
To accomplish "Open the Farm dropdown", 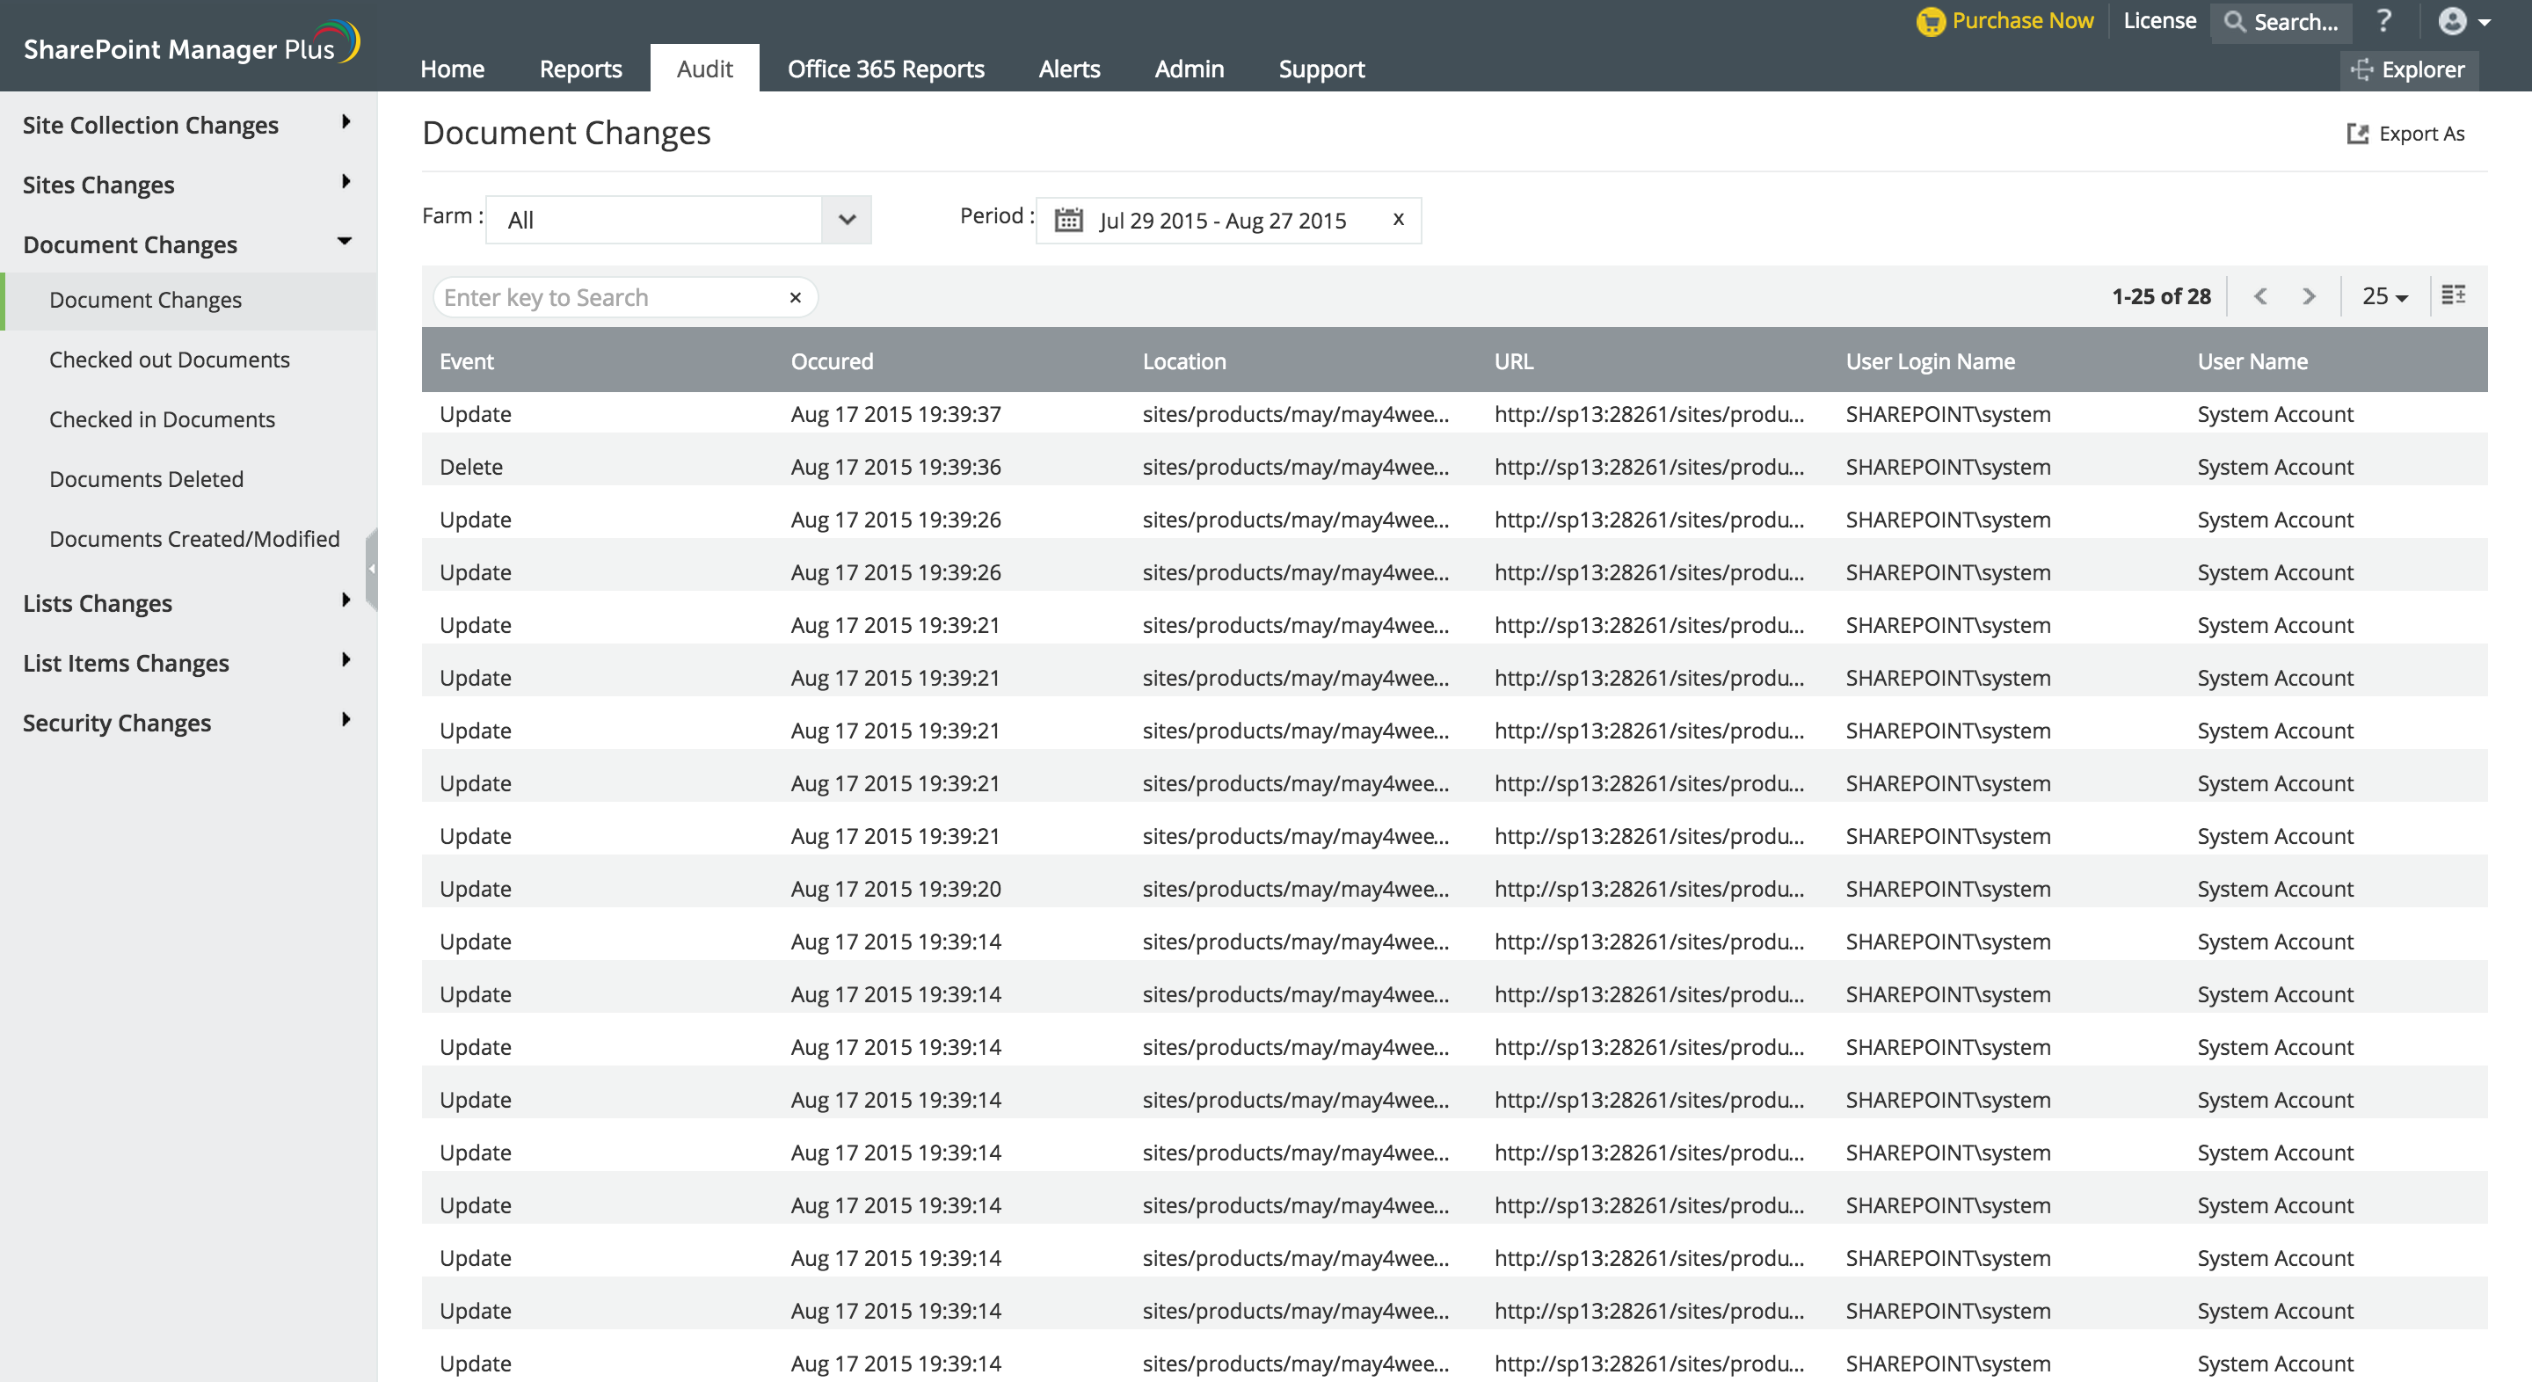I will point(847,219).
